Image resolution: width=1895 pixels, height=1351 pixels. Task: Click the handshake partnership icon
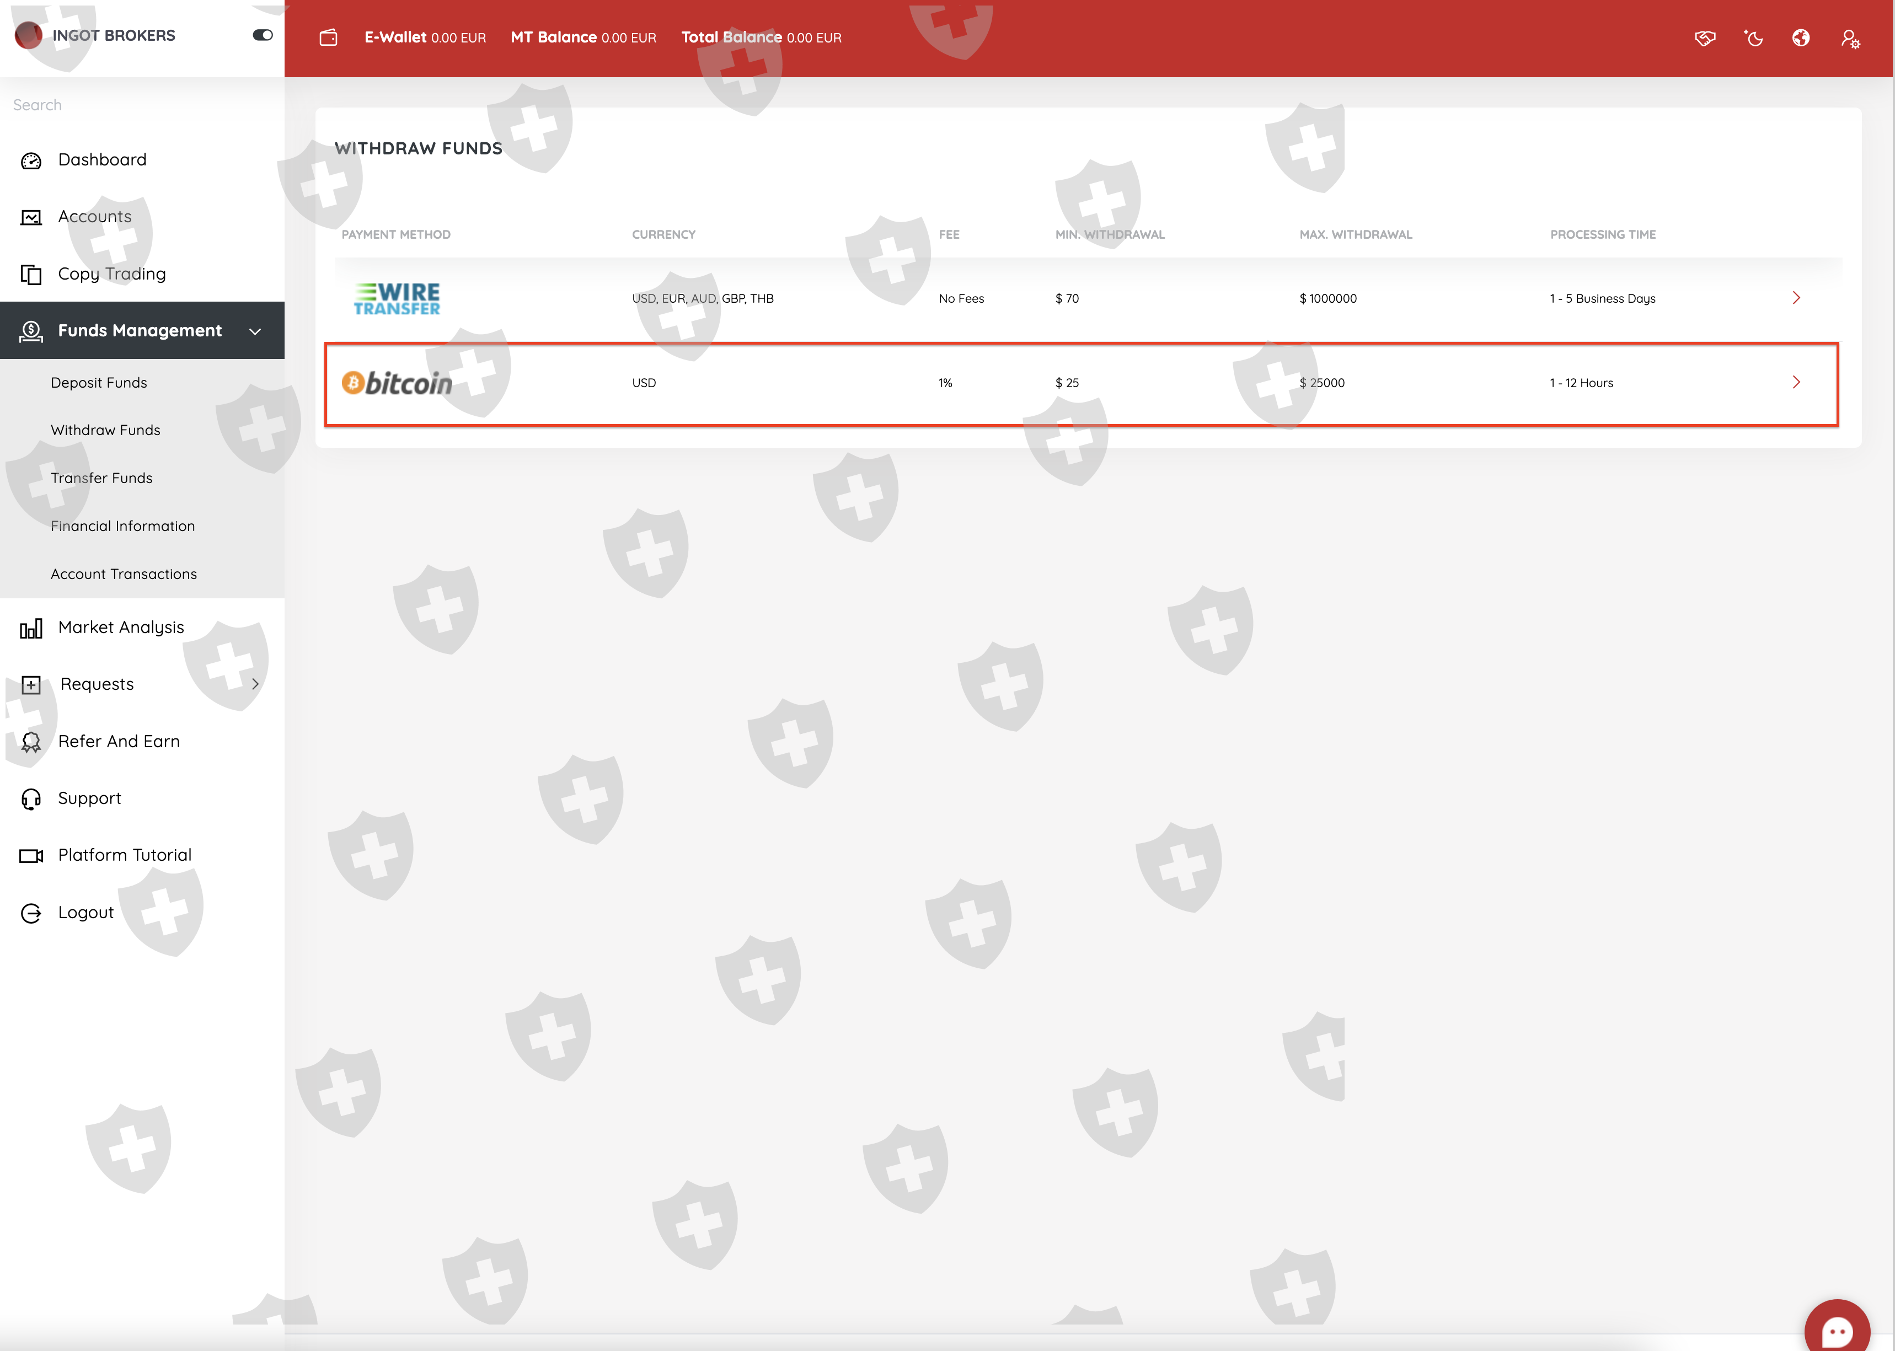coord(1705,38)
